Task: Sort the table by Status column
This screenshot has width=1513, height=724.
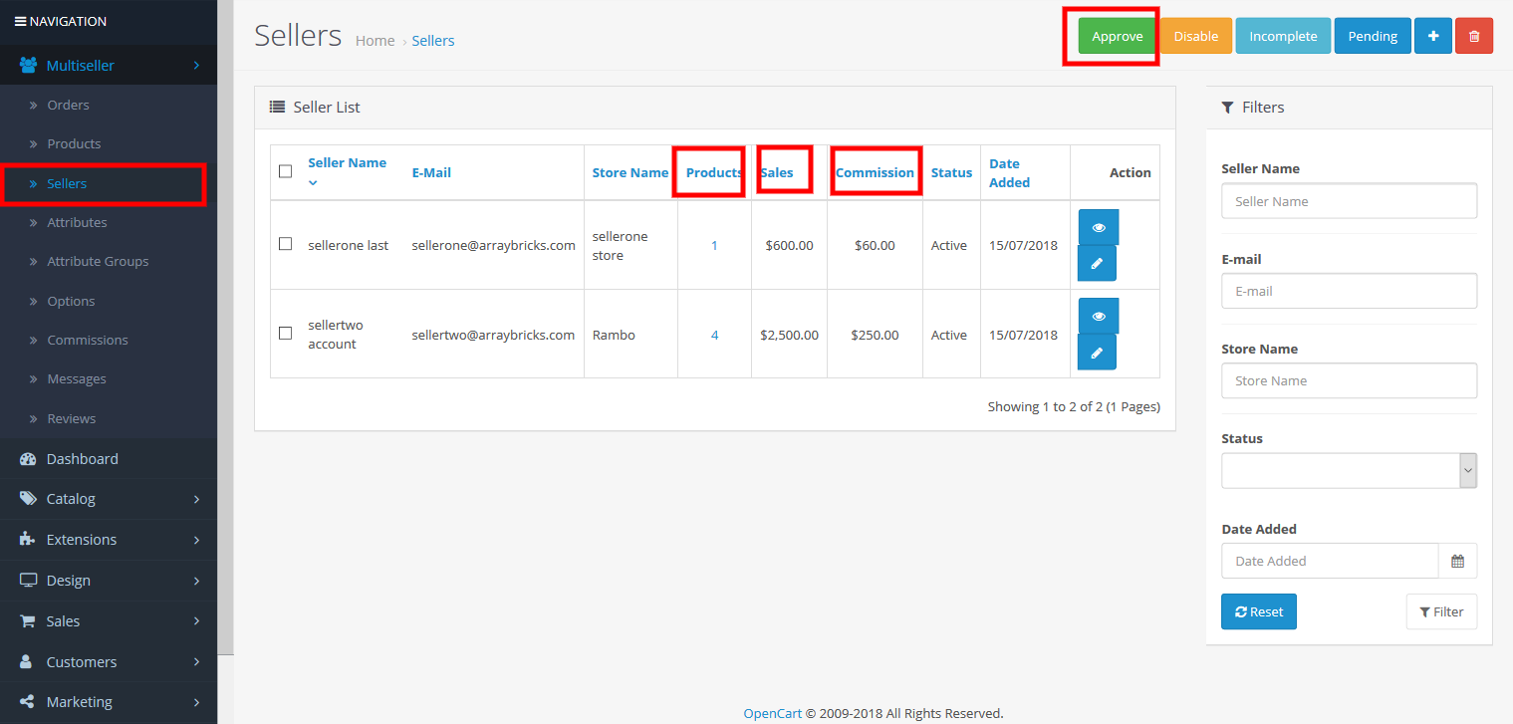Action: coord(951,172)
